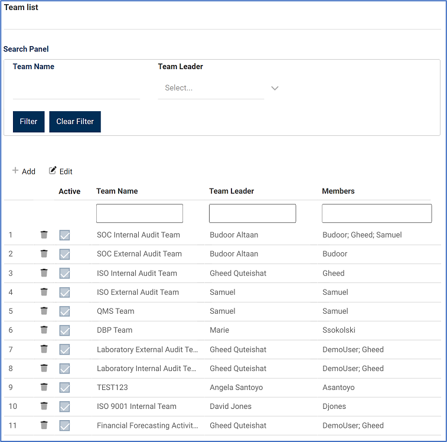The height and width of the screenshot is (442, 447).
Task: Select the 'ISO Internal Audit Team' cell
Action: [137, 273]
